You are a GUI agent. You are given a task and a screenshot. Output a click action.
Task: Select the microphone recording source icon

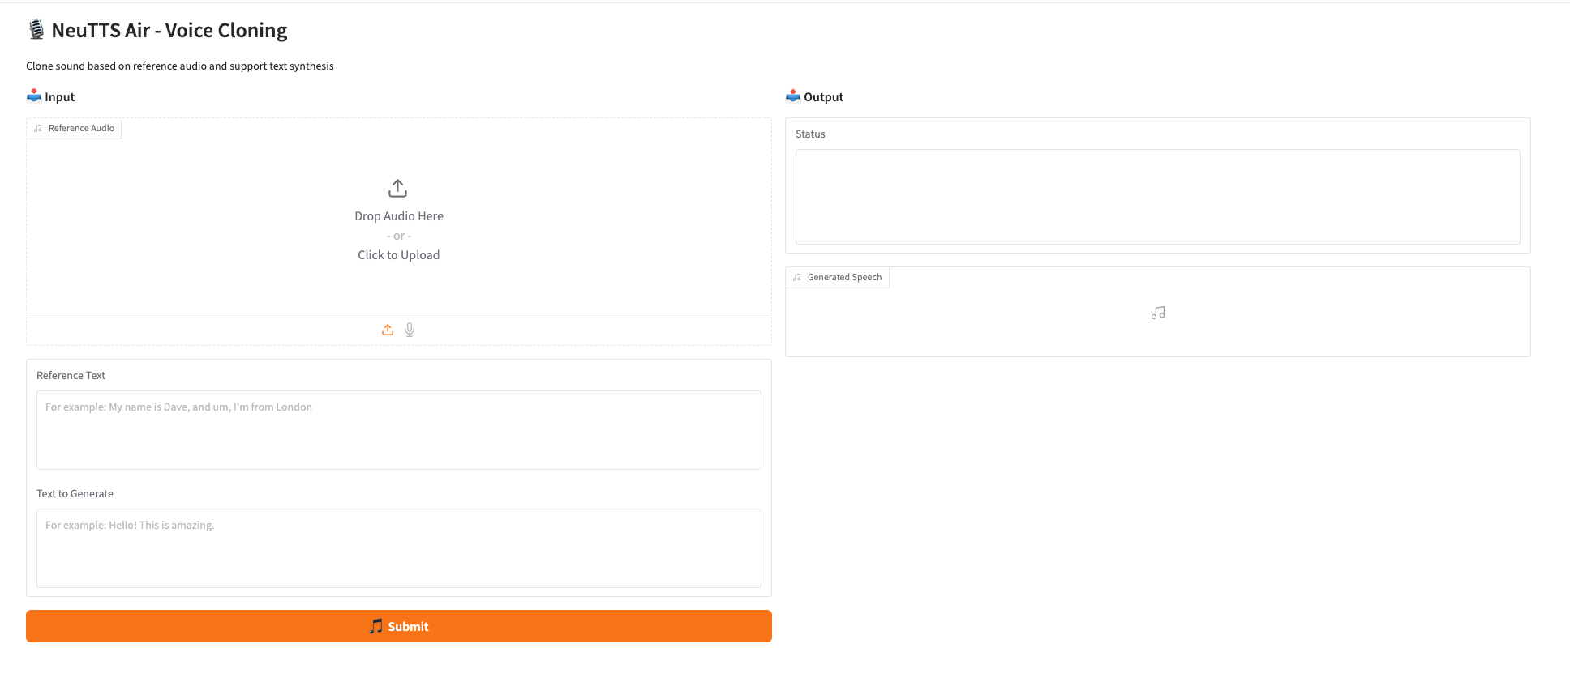click(x=410, y=330)
